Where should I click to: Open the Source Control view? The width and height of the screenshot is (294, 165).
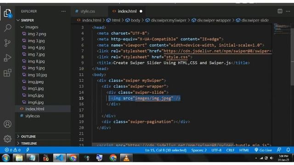(x=7, y=43)
